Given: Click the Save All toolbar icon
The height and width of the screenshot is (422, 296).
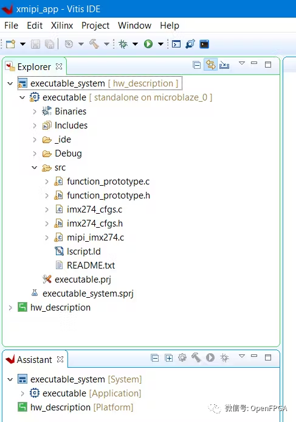Looking at the screenshot, I should coord(49,44).
